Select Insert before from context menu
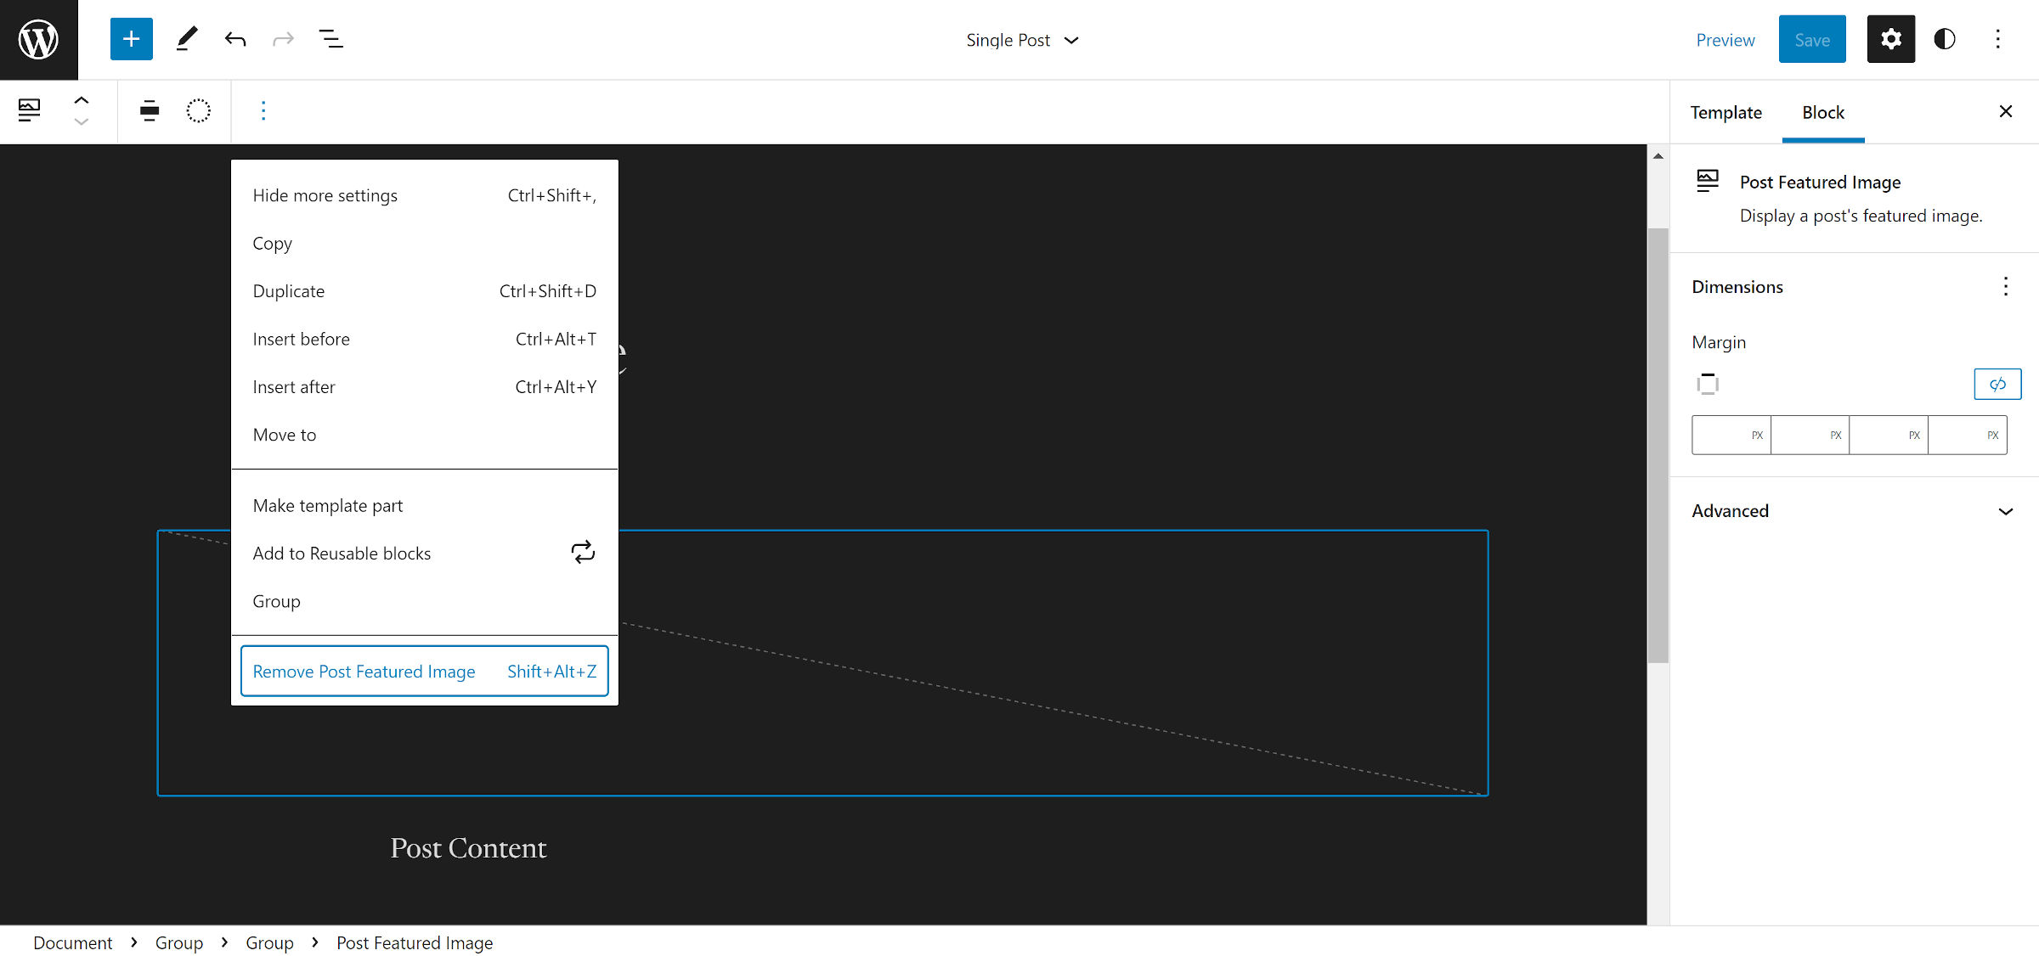2039x956 pixels. pyautogui.click(x=302, y=339)
